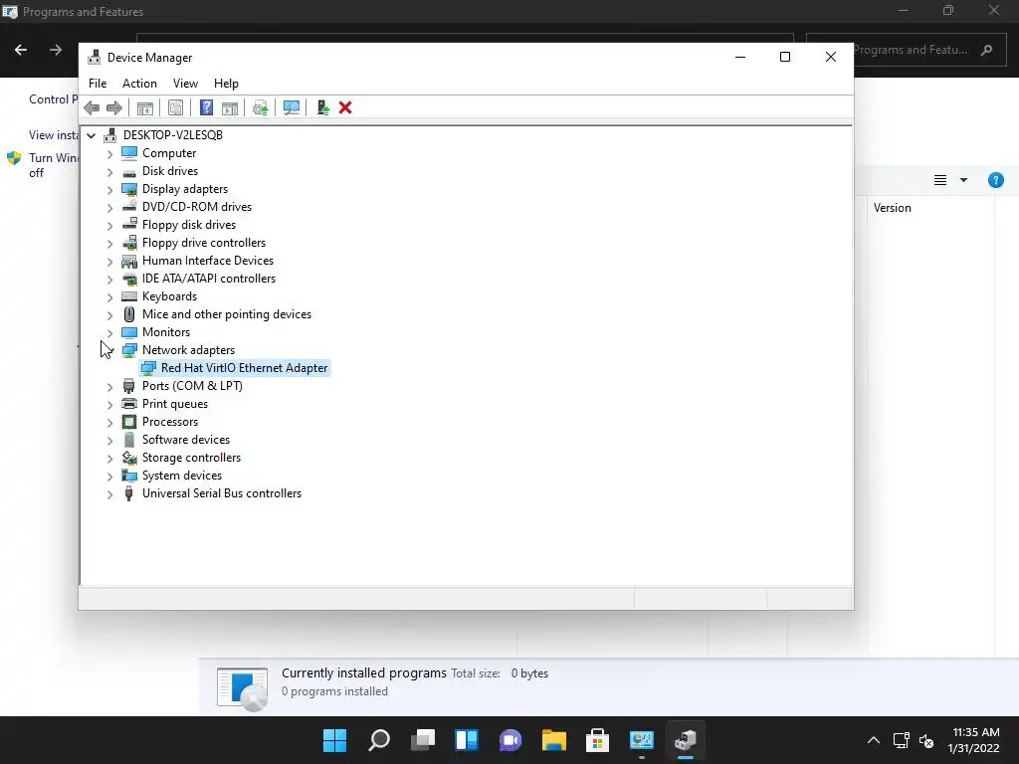Expand the Keyboards category
The height and width of the screenshot is (764, 1019).
[x=109, y=296]
